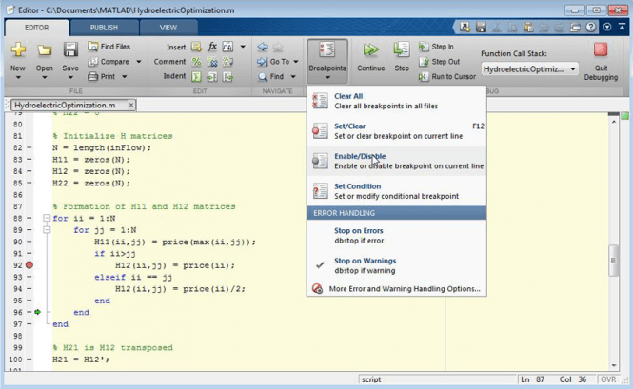Click the scrollbar down arrow
633x389 pixels.
(x=614, y=365)
